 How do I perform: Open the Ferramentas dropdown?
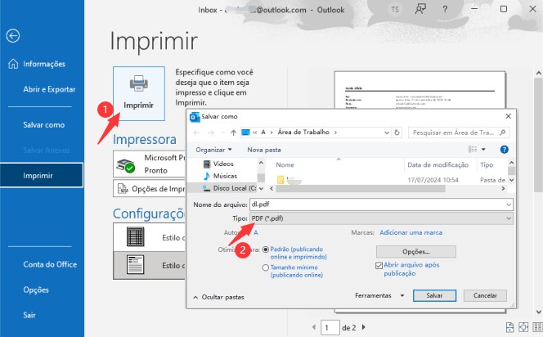[379, 295]
